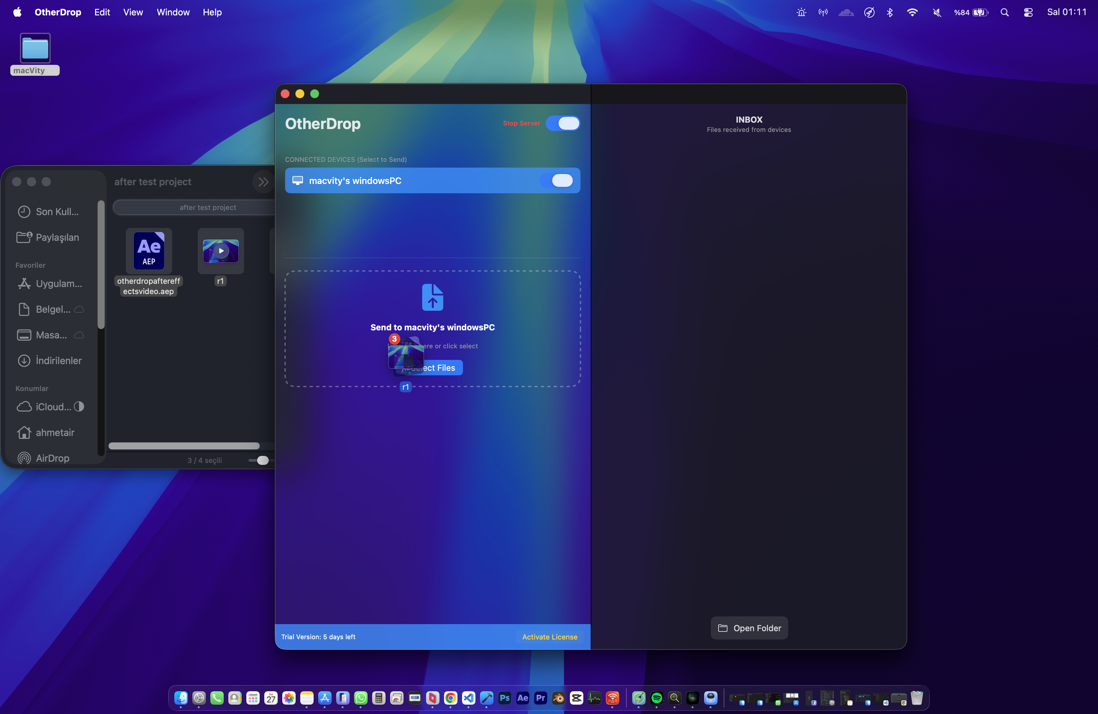Open Spotlight search in the menu bar

pyautogui.click(x=1004, y=13)
